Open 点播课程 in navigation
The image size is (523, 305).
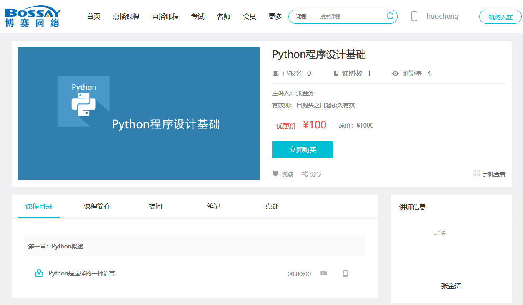[126, 16]
